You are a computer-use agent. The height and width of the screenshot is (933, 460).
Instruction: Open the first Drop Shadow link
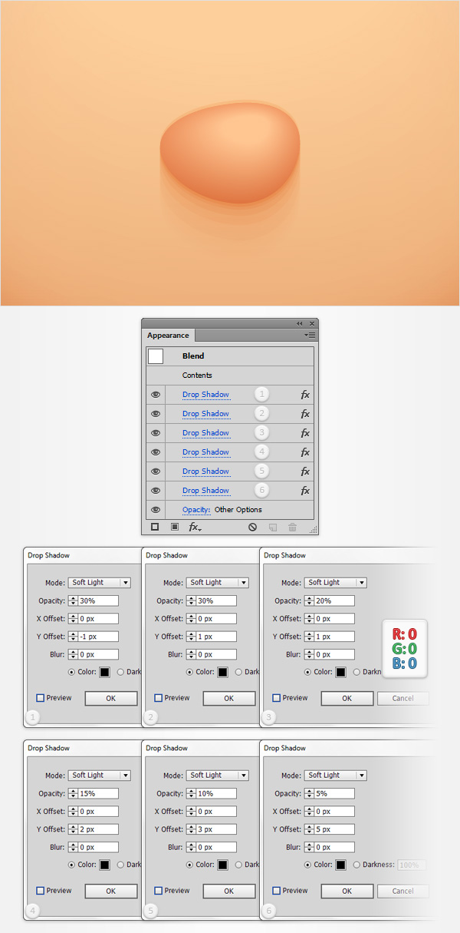click(205, 395)
